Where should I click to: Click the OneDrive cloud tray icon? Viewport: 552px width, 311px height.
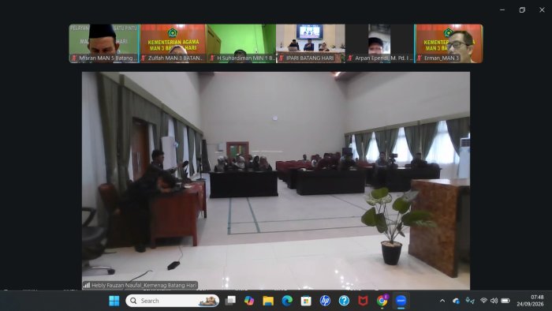(x=457, y=301)
